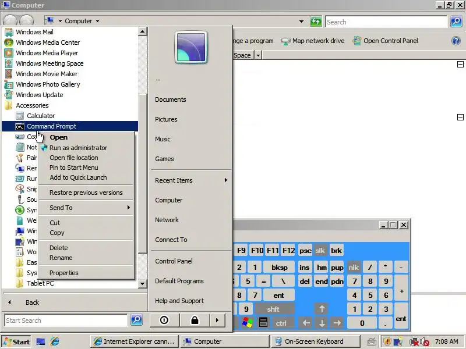Open address bar history dropdown arrow
This screenshot has width=466, height=349.
tap(301, 22)
